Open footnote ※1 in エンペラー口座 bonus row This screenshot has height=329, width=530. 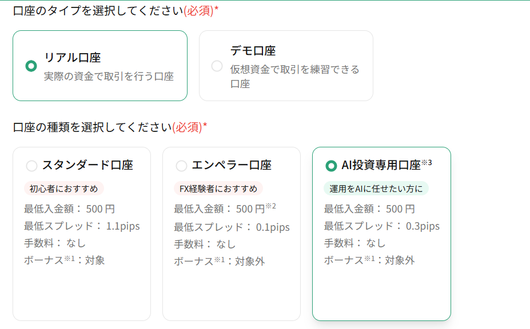click(x=220, y=259)
